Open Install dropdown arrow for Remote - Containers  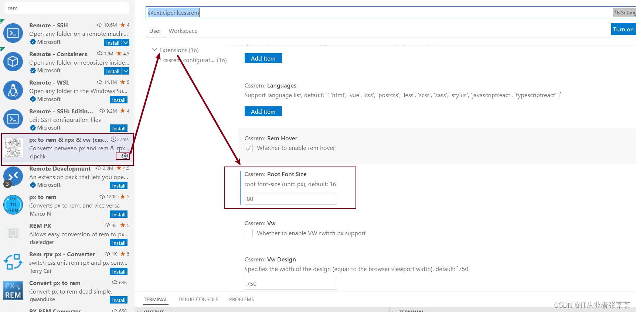click(x=126, y=71)
